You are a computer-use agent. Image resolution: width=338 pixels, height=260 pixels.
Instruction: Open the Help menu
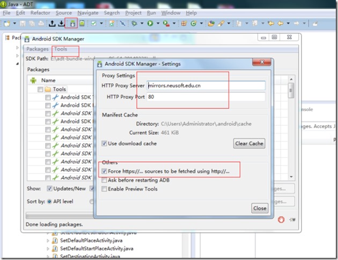(x=191, y=13)
